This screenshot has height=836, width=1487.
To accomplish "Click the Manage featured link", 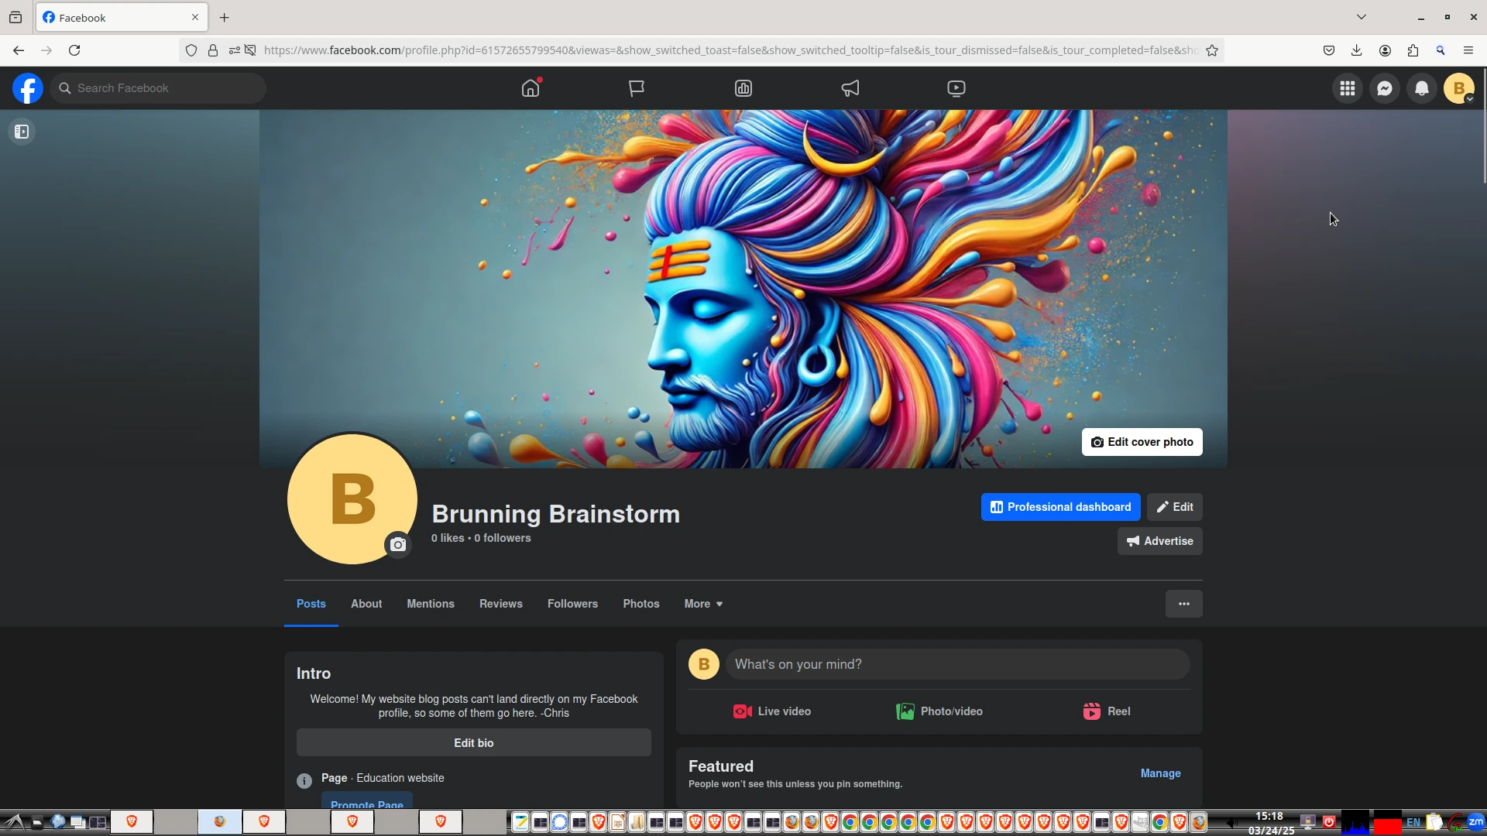I will tap(1161, 773).
